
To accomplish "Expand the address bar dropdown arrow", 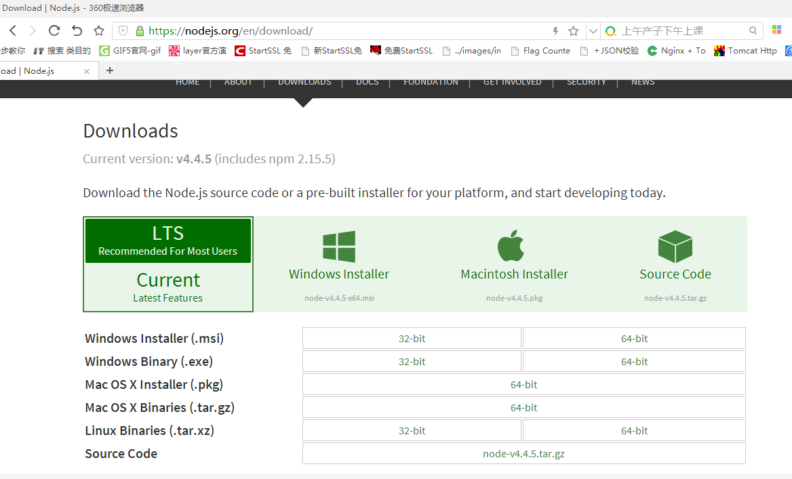I will tap(593, 31).
